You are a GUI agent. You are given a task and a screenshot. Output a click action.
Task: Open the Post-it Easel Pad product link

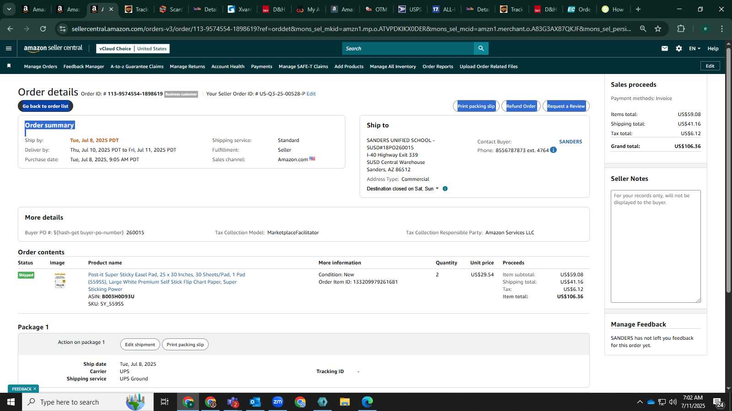pyautogui.click(x=167, y=282)
